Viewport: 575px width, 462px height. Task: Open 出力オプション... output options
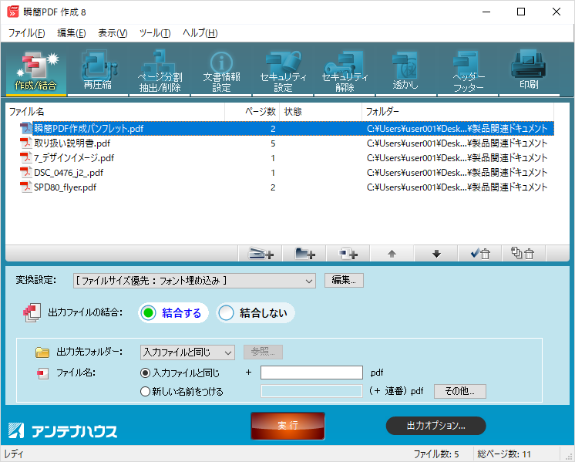[x=435, y=426]
